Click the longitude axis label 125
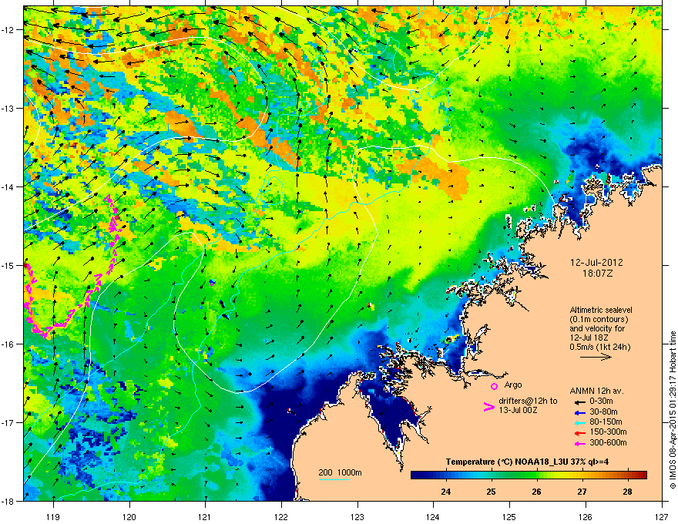The image size is (678, 524). pyautogui.click(x=509, y=516)
